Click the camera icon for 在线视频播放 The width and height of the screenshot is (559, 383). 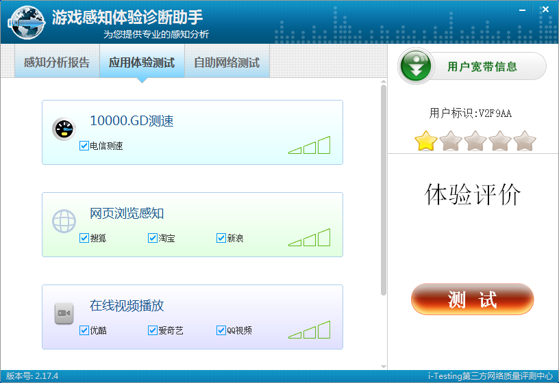coord(64,313)
